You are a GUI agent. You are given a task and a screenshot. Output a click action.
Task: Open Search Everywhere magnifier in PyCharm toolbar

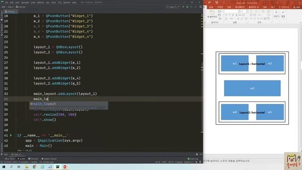point(201,7)
